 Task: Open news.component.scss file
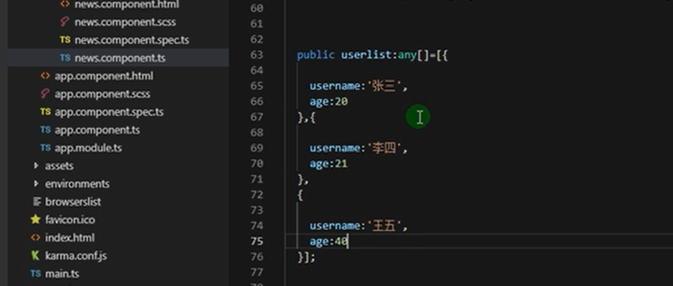pyautogui.click(x=125, y=22)
